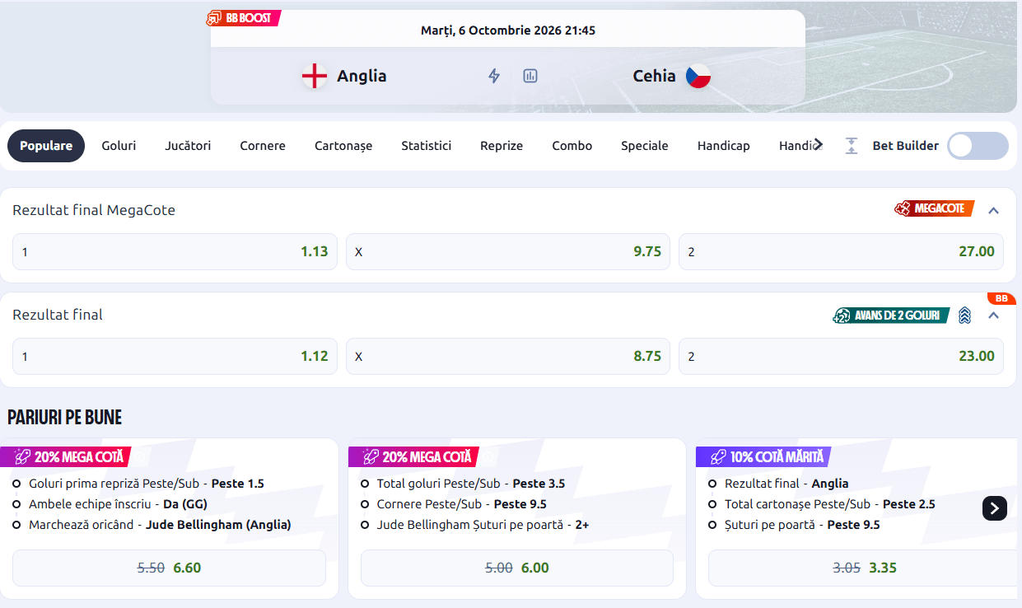Click the Cehia team name
1022x608 pixels.
click(x=655, y=76)
